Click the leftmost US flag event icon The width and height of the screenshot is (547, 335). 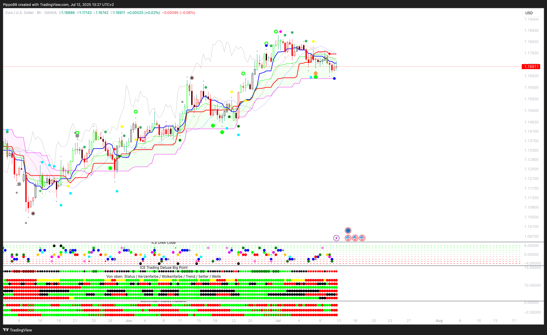348,238
